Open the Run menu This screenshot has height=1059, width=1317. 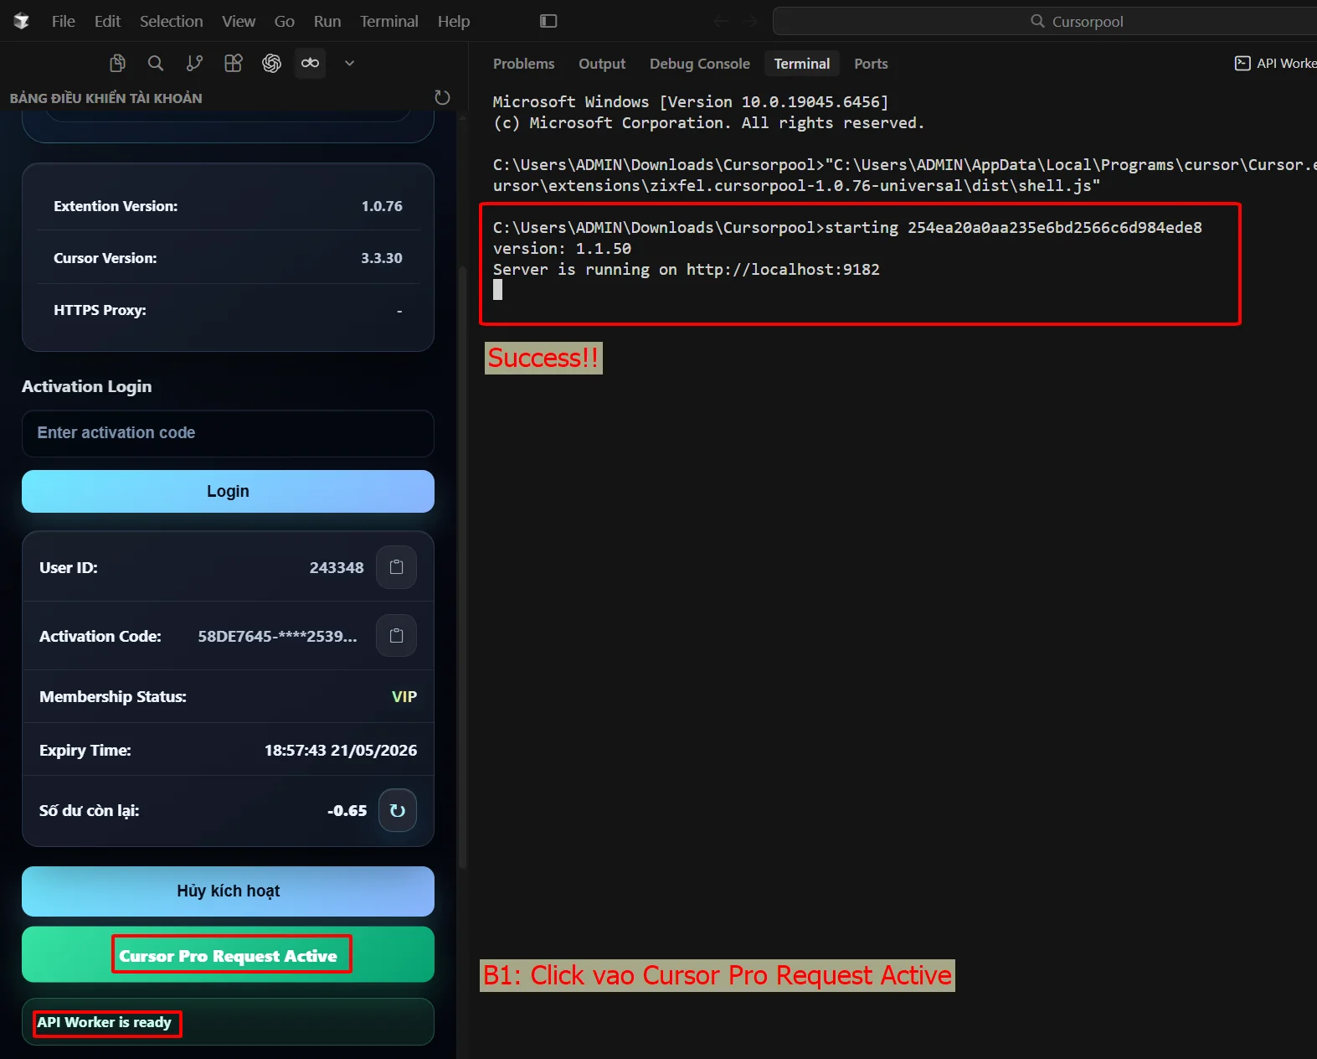pyautogui.click(x=327, y=21)
